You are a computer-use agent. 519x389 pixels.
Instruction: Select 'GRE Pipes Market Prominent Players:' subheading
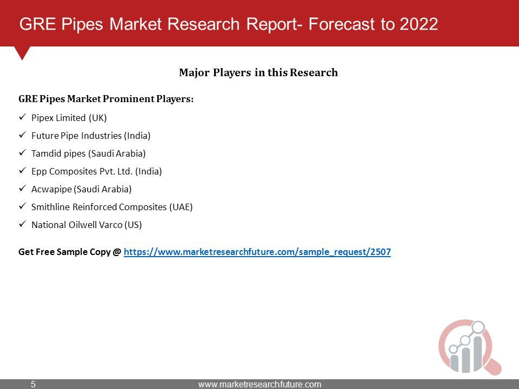(x=107, y=99)
